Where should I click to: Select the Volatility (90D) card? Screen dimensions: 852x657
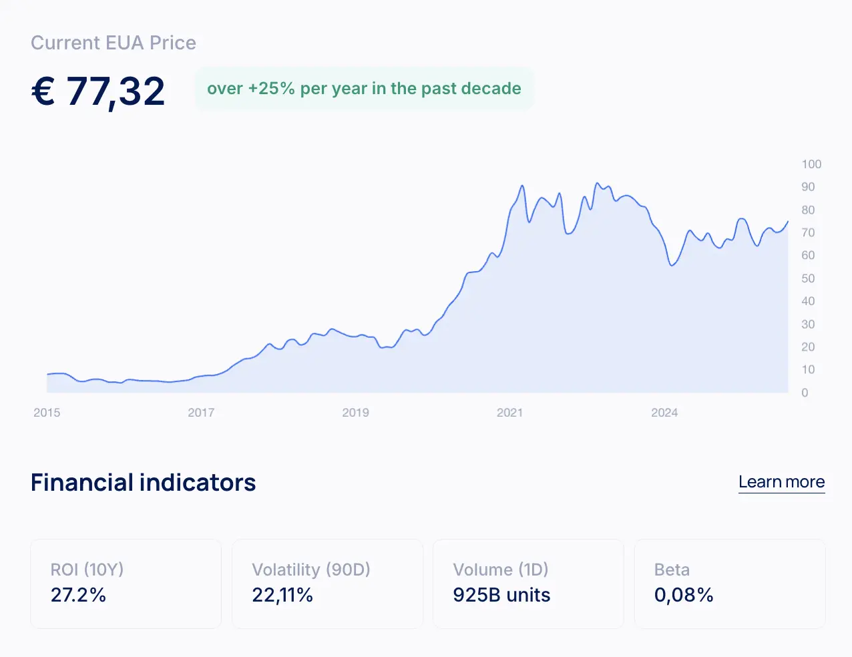tap(327, 584)
